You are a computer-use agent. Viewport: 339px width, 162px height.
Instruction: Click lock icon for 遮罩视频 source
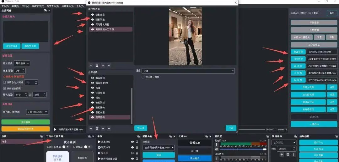click(x=137, y=142)
